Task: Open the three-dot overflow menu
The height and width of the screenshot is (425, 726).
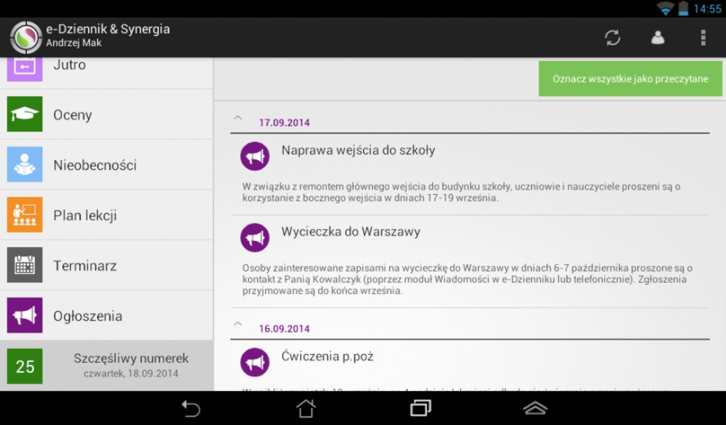Action: coord(703,38)
